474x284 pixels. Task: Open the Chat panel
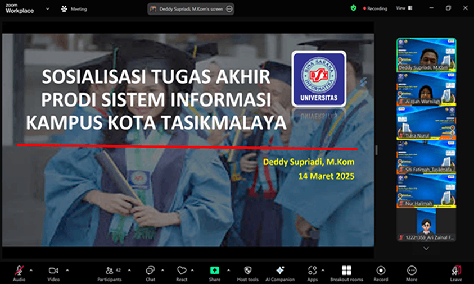[150, 271]
